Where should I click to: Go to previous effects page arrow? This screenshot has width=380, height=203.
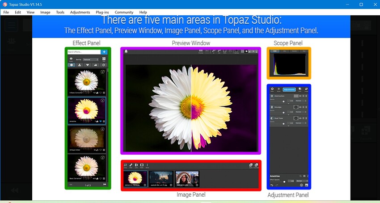pos(71,185)
